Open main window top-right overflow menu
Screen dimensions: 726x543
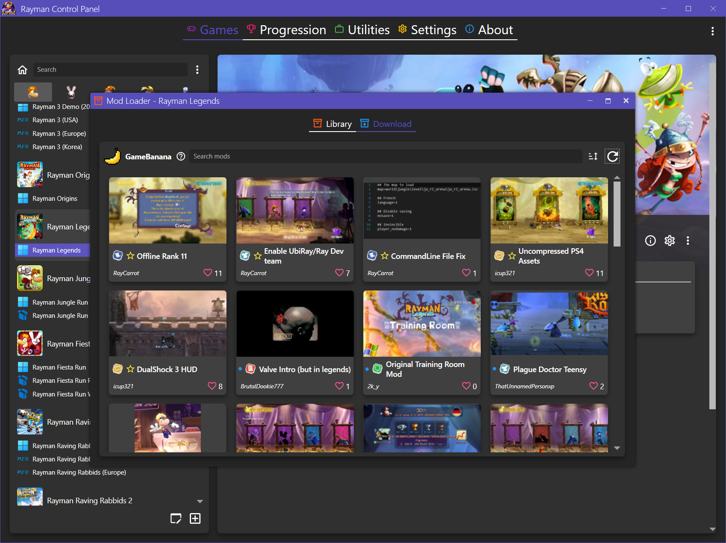tap(712, 31)
